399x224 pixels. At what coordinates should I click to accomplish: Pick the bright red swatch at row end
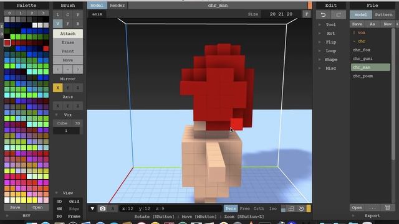(46, 49)
